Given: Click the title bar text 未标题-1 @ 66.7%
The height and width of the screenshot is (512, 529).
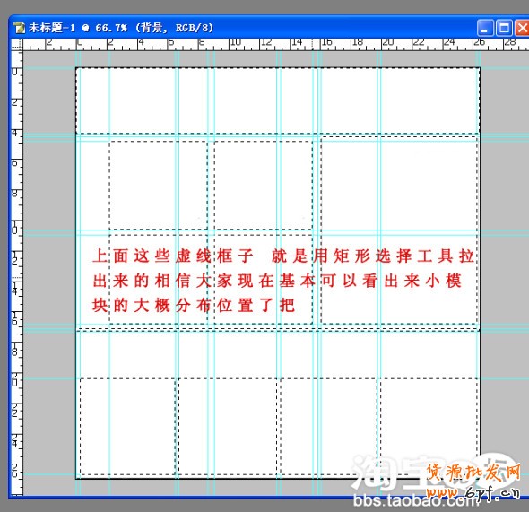Looking at the screenshot, I should (78, 28).
